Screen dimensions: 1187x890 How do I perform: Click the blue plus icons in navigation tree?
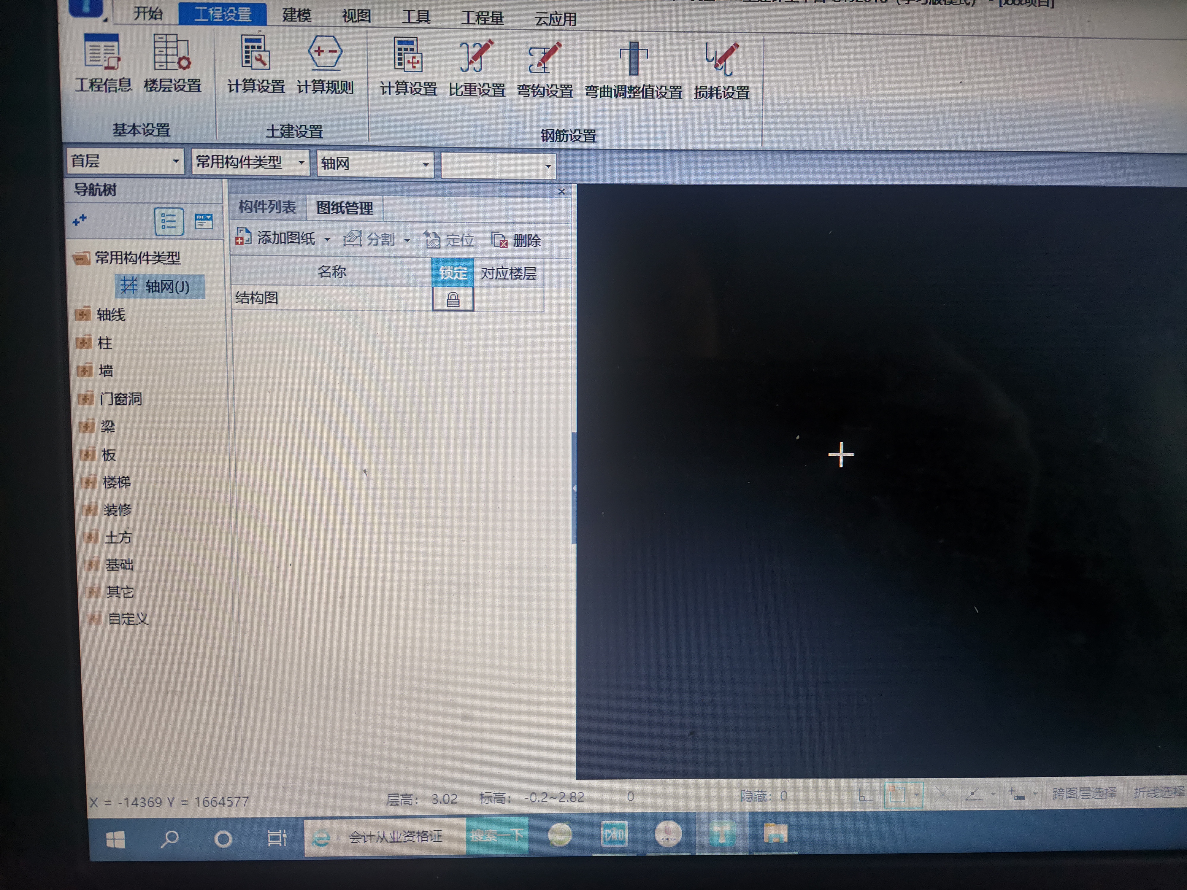[80, 220]
